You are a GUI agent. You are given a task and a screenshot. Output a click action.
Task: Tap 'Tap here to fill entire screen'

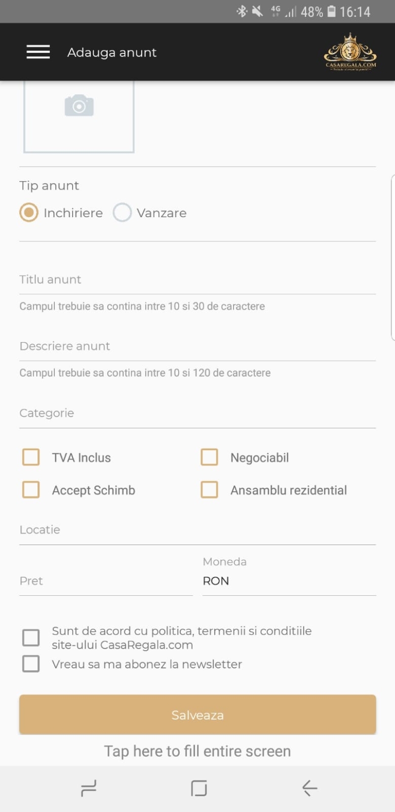click(197, 751)
